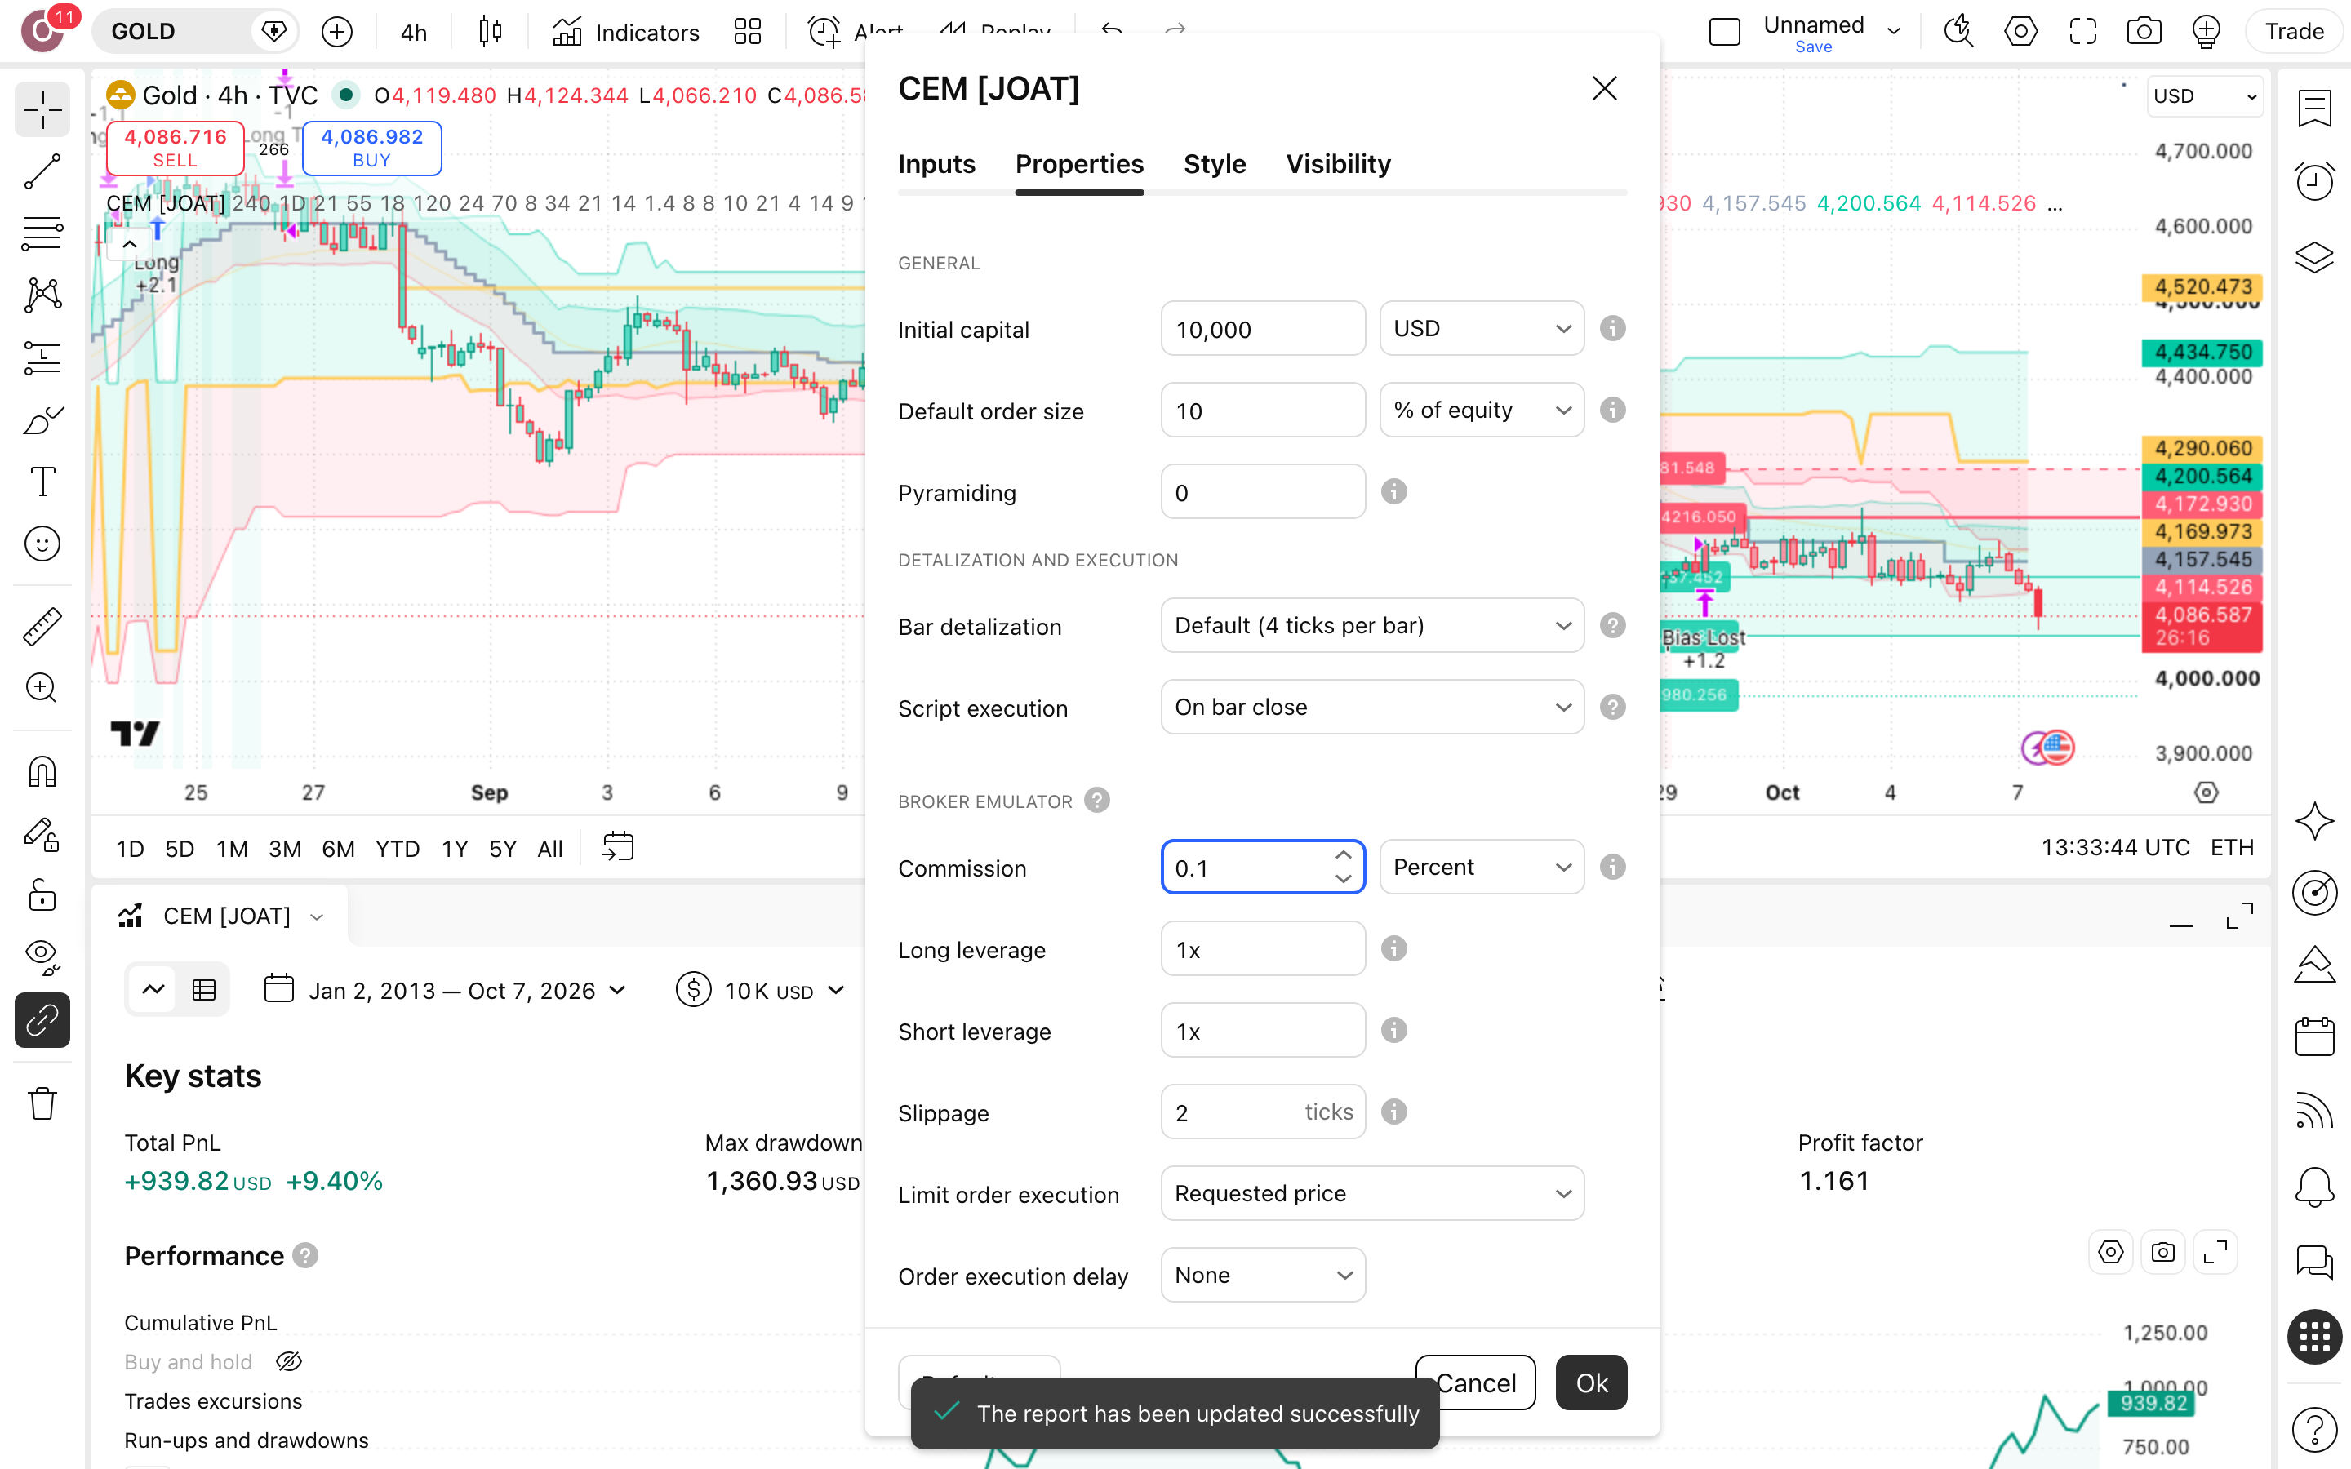Screen dimensions: 2351x1469
Task: Toggle the fullscreen mode button
Action: click(x=2083, y=32)
